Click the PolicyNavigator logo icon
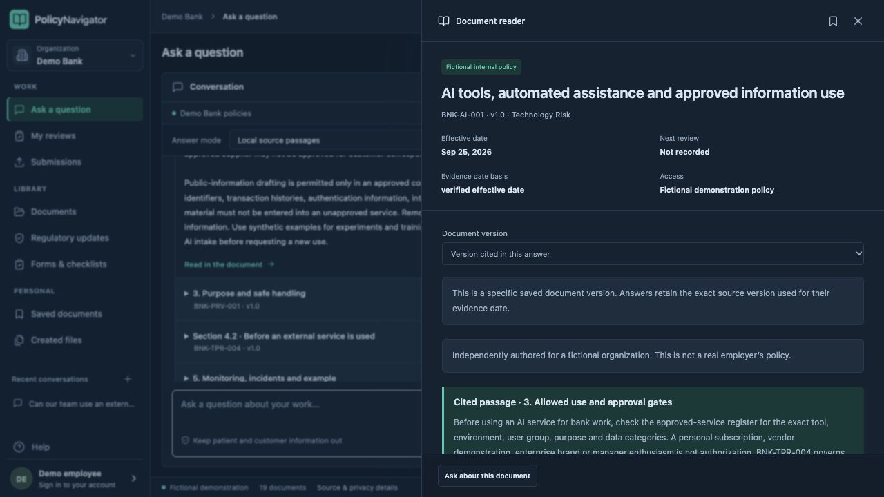The width and height of the screenshot is (884, 497). (19, 19)
